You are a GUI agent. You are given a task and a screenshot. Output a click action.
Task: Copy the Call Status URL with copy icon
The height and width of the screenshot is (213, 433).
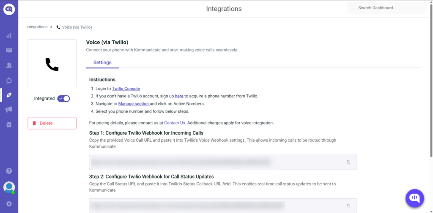click(348, 205)
